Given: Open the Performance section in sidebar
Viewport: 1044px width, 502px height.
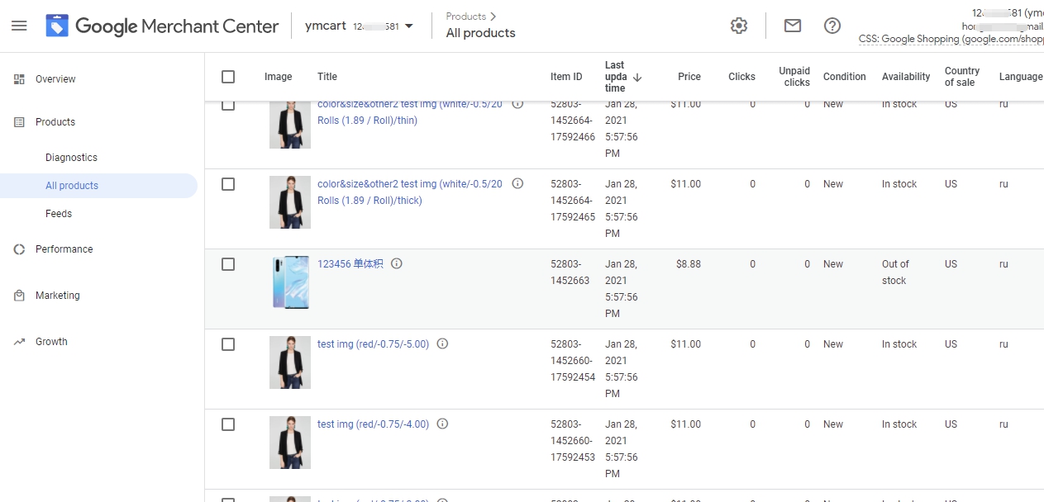Looking at the screenshot, I should point(64,249).
